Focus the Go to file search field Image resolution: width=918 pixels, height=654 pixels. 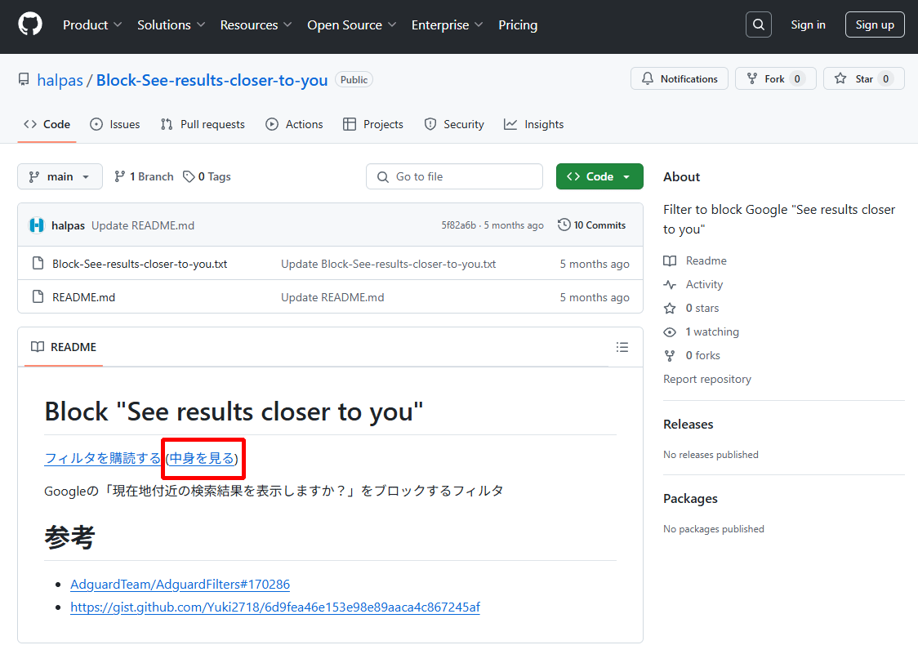[454, 176]
